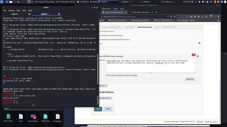Image resolution: width=227 pixels, height=127 pixels.
Task: Open Firefox downloads arrow icon
Action: pos(187,17)
